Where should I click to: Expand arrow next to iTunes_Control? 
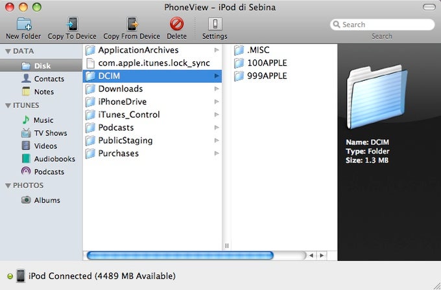pyautogui.click(x=217, y=115)
